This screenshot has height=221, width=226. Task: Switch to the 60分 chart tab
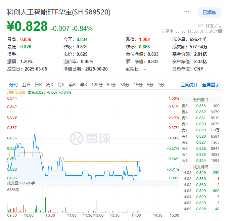(x=111, y=85)
